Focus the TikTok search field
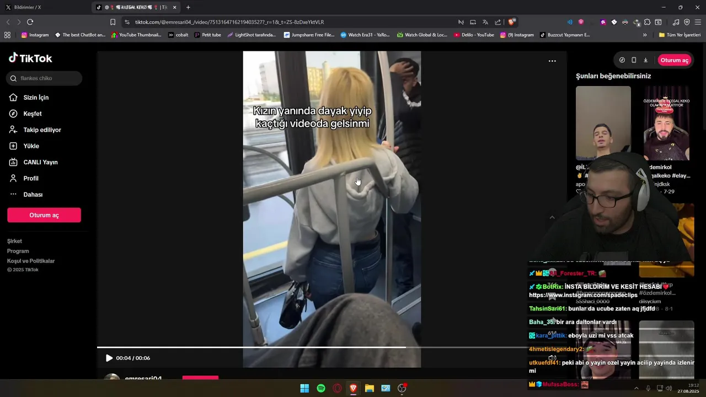The image size is (706, 397). pos(45,78)
